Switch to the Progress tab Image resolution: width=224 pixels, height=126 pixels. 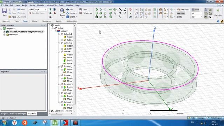[5, 114]
